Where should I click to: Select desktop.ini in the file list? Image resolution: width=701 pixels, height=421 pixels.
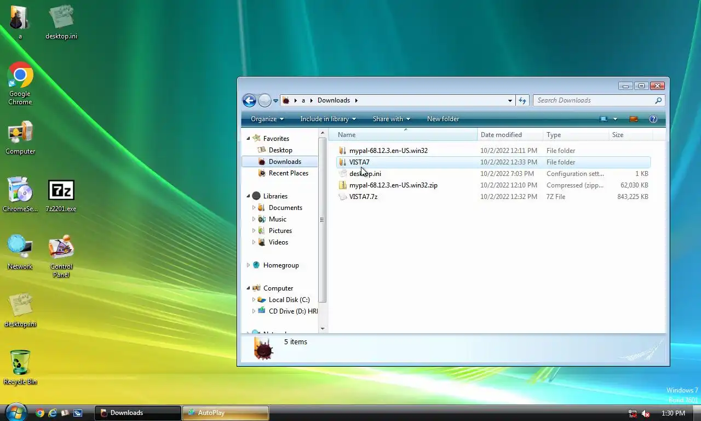[x=493, y=174]
